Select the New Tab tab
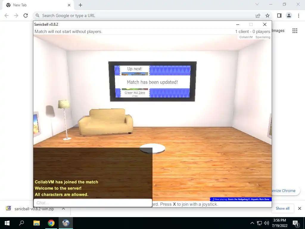305x229 pixels. click(x=38, y=5)
